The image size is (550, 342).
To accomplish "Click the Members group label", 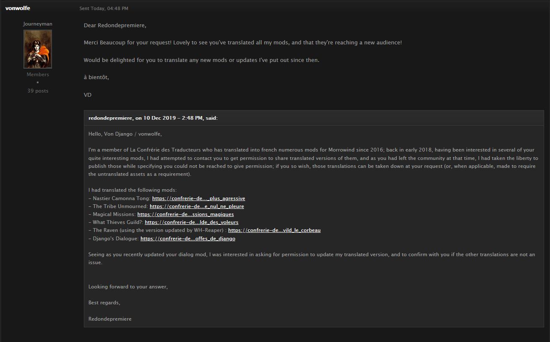I will tap(38, 75).
